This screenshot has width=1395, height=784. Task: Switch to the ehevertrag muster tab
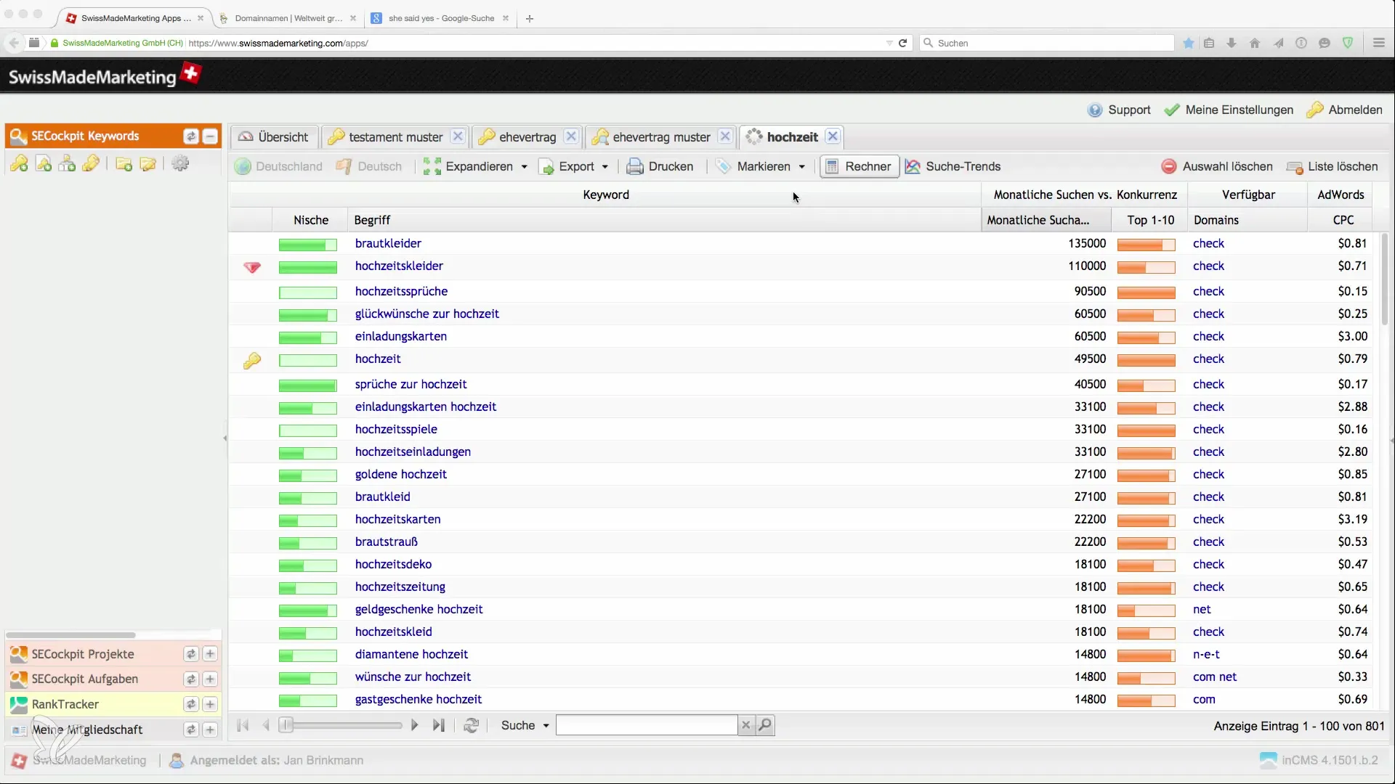(x=660, y=137)
